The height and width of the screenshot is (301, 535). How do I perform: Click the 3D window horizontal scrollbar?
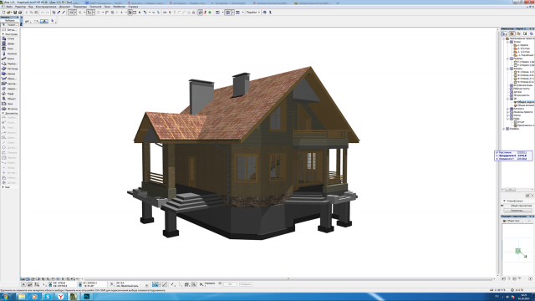point(288,278)
